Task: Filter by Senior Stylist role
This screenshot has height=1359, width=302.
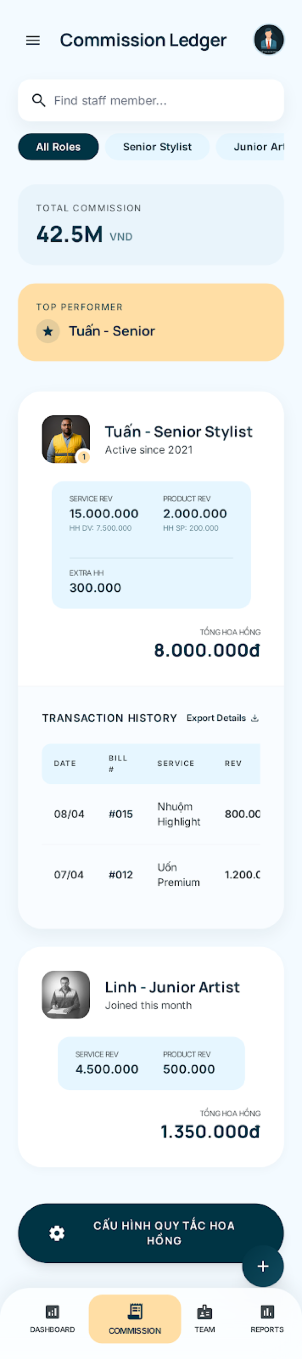Action: tap(157, 147)
